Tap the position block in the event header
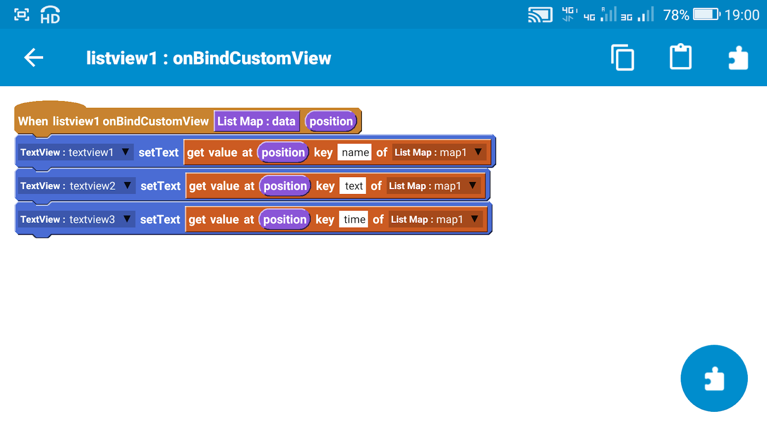Viewport: 767px width, 431px height. click(331, 121)
